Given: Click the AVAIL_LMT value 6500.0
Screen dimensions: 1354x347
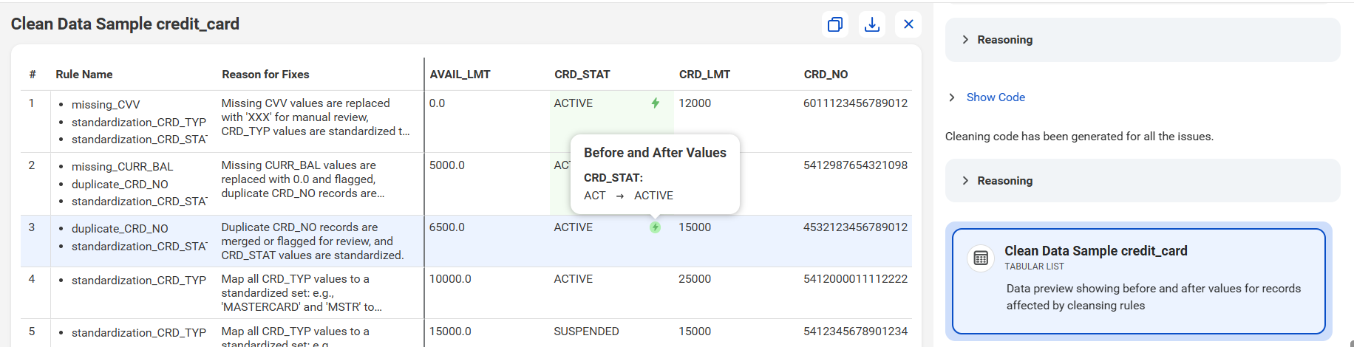Looking at the screenshot, I should [x=446, y=227].
